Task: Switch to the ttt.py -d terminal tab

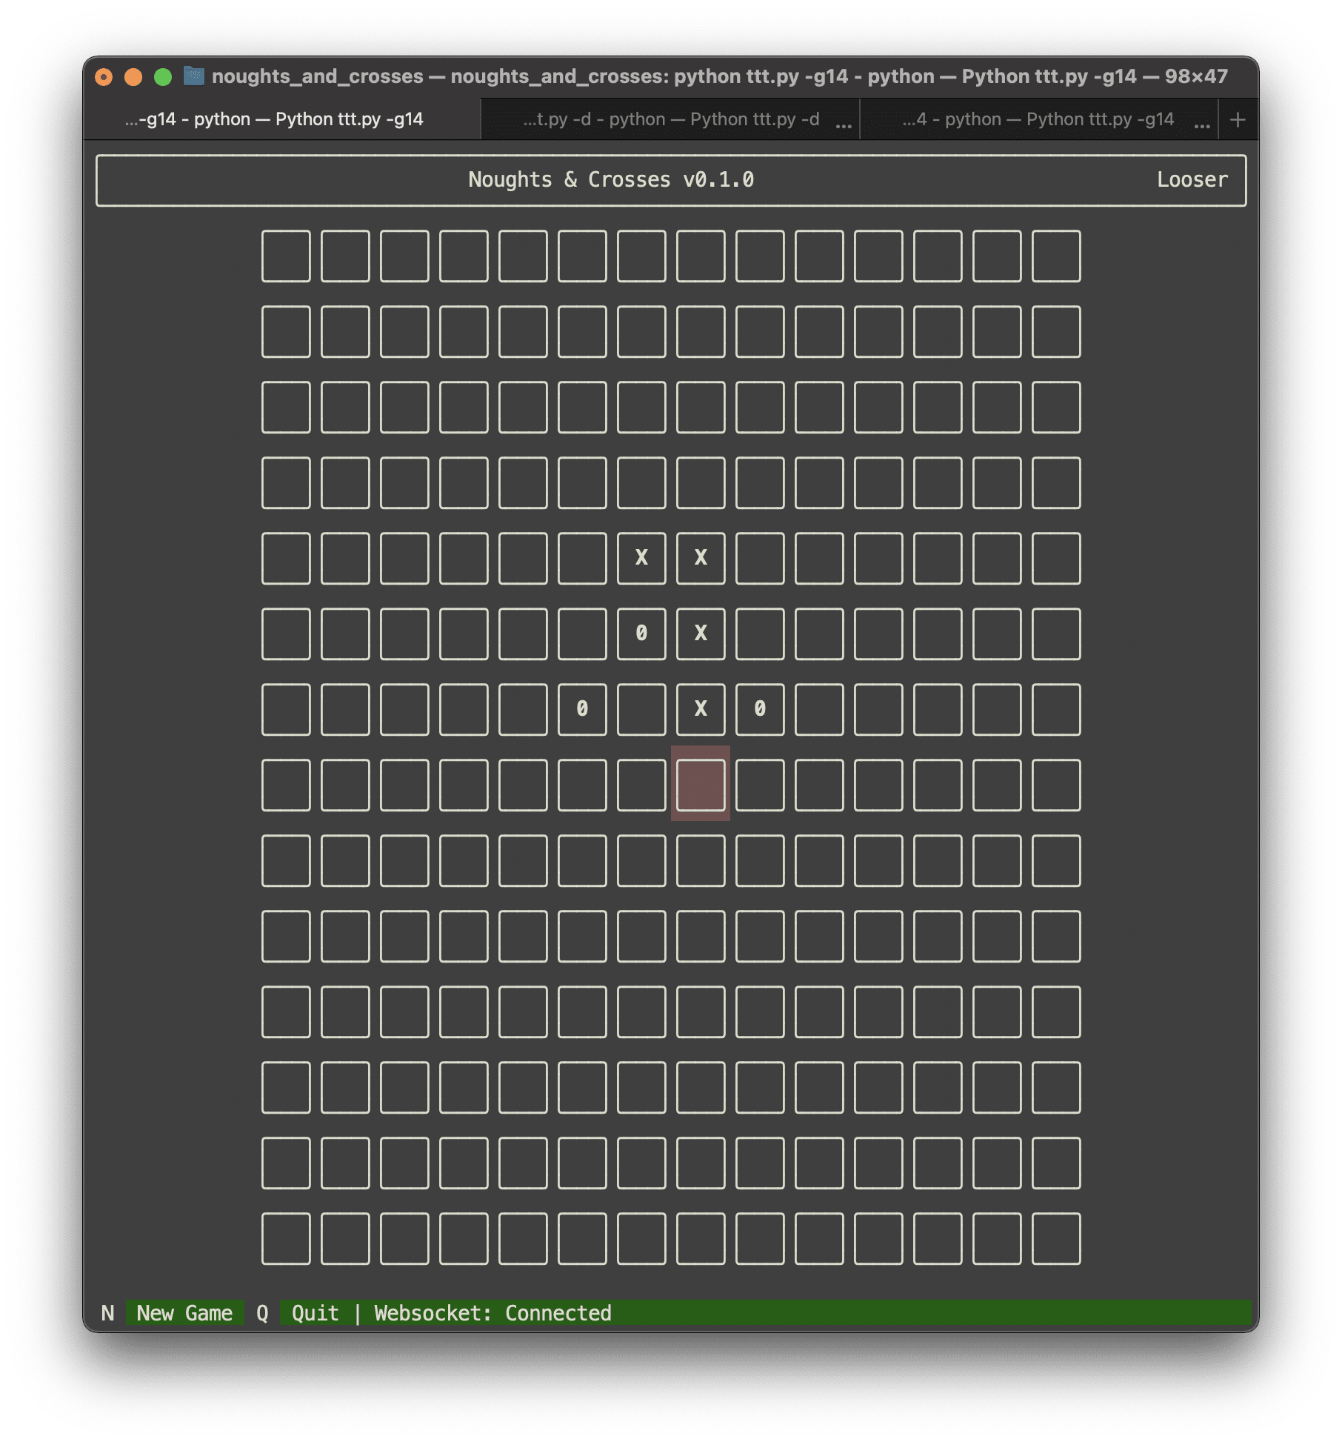Action: pos(670,119)
